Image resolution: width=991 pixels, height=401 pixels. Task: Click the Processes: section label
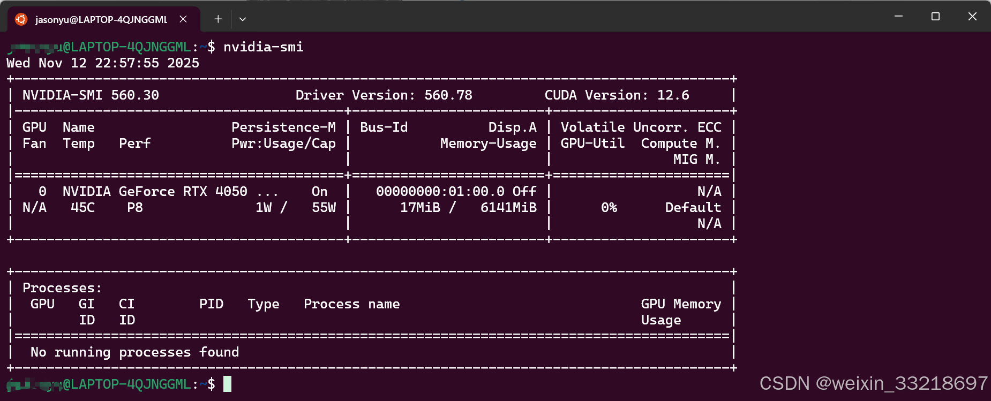[62, 288]
